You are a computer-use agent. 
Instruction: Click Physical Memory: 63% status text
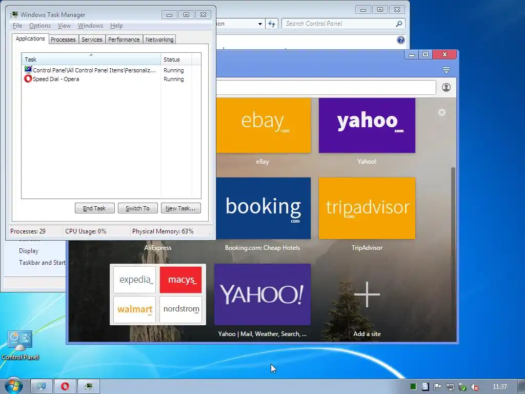coord(163,231)
